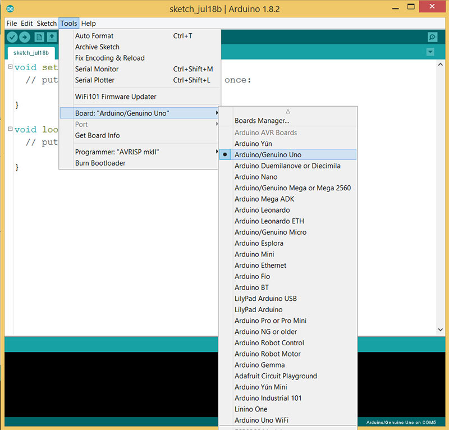
Task: Run Auto Format from the Tools menu
Action: coord(94,35)
